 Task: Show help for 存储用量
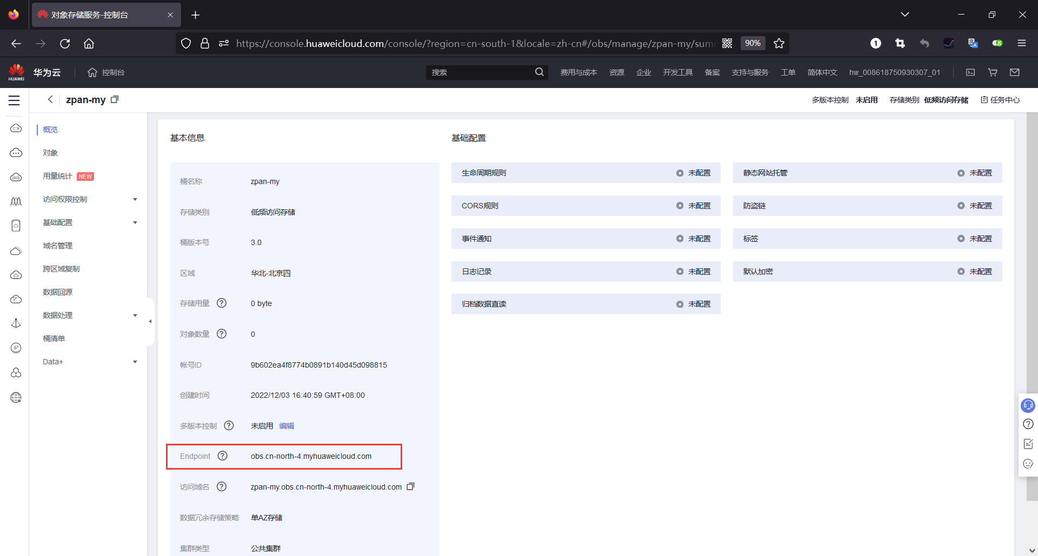pos(222,303)
